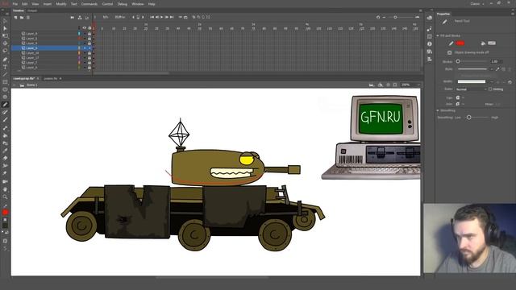The image size is (516, 290).
Task: Click the Smoothing slider handle
Action: click(469, 118)
